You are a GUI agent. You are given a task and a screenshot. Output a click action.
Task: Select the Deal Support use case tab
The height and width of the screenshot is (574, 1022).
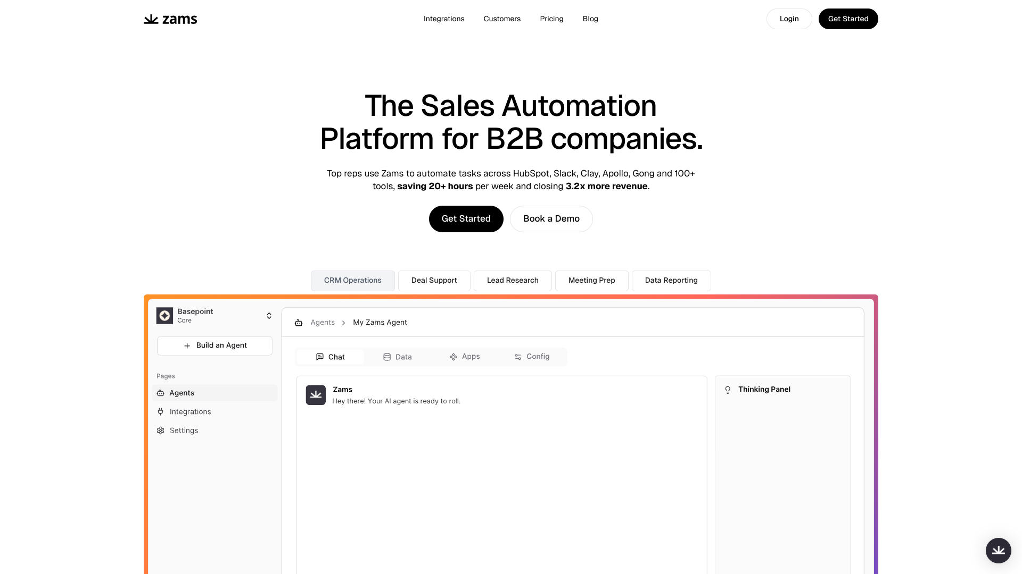[x=434, y=280]
